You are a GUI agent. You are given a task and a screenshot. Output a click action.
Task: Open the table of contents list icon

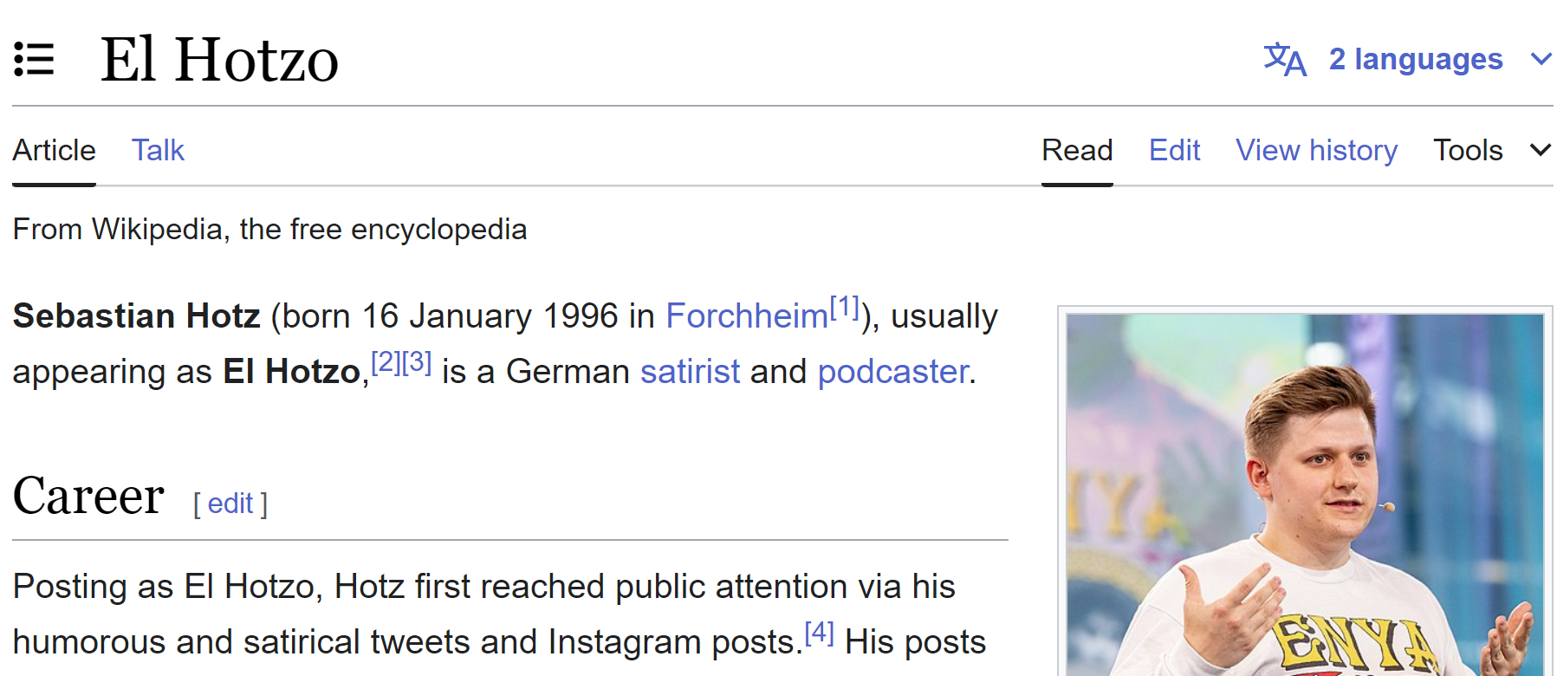[x=35, y=60]
